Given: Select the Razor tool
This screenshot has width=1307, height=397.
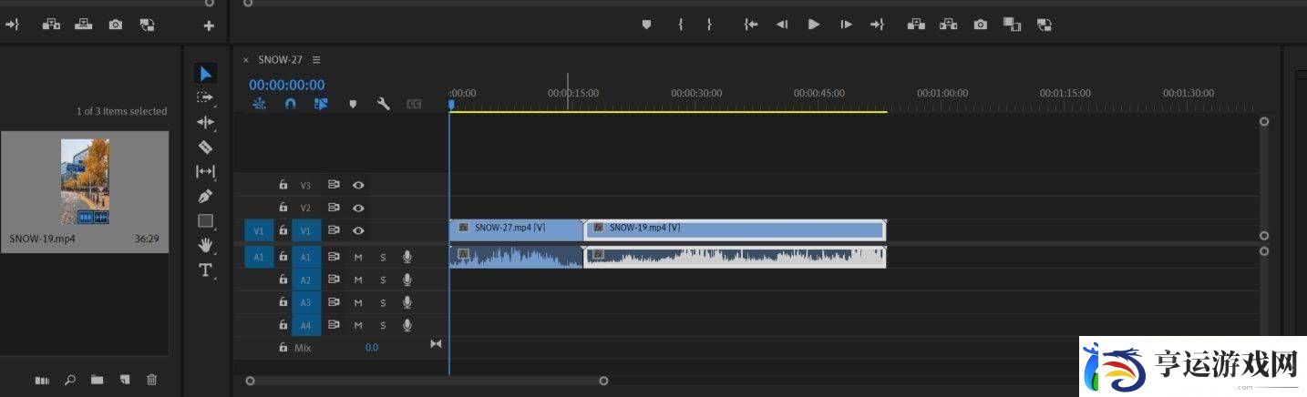Looking at the screenshot, I should pos(205,147).
